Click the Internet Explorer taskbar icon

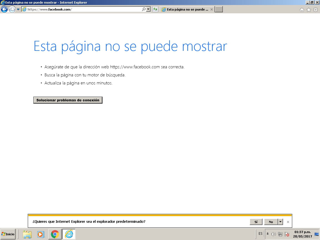tap(69, 234)
